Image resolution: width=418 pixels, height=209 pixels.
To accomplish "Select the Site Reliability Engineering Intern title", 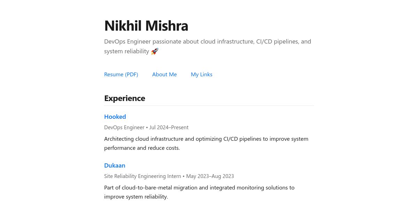I will [142, 176].
